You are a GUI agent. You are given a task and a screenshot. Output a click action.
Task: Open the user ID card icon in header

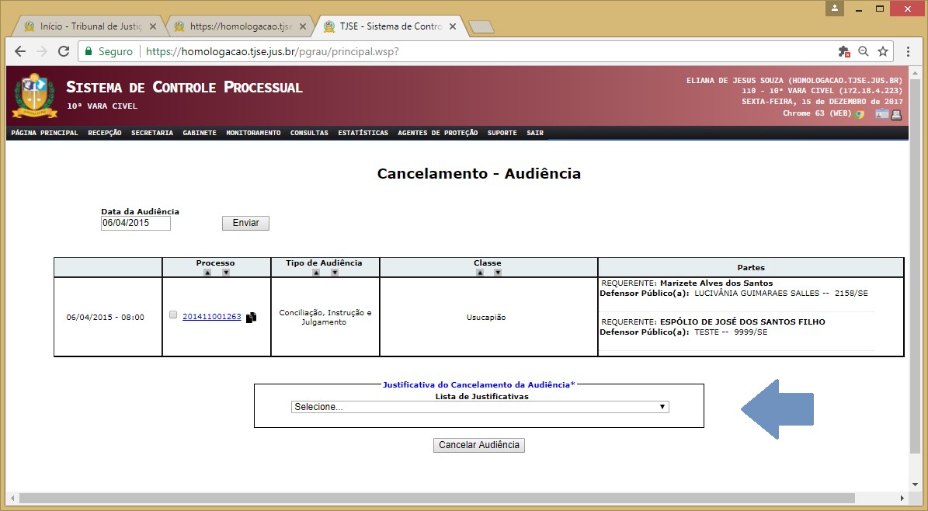point(881,115)
